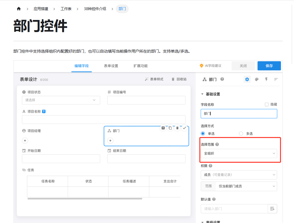Switch to the 表单设置 tab
The image size is (294, 223).
tap(111, 66)
